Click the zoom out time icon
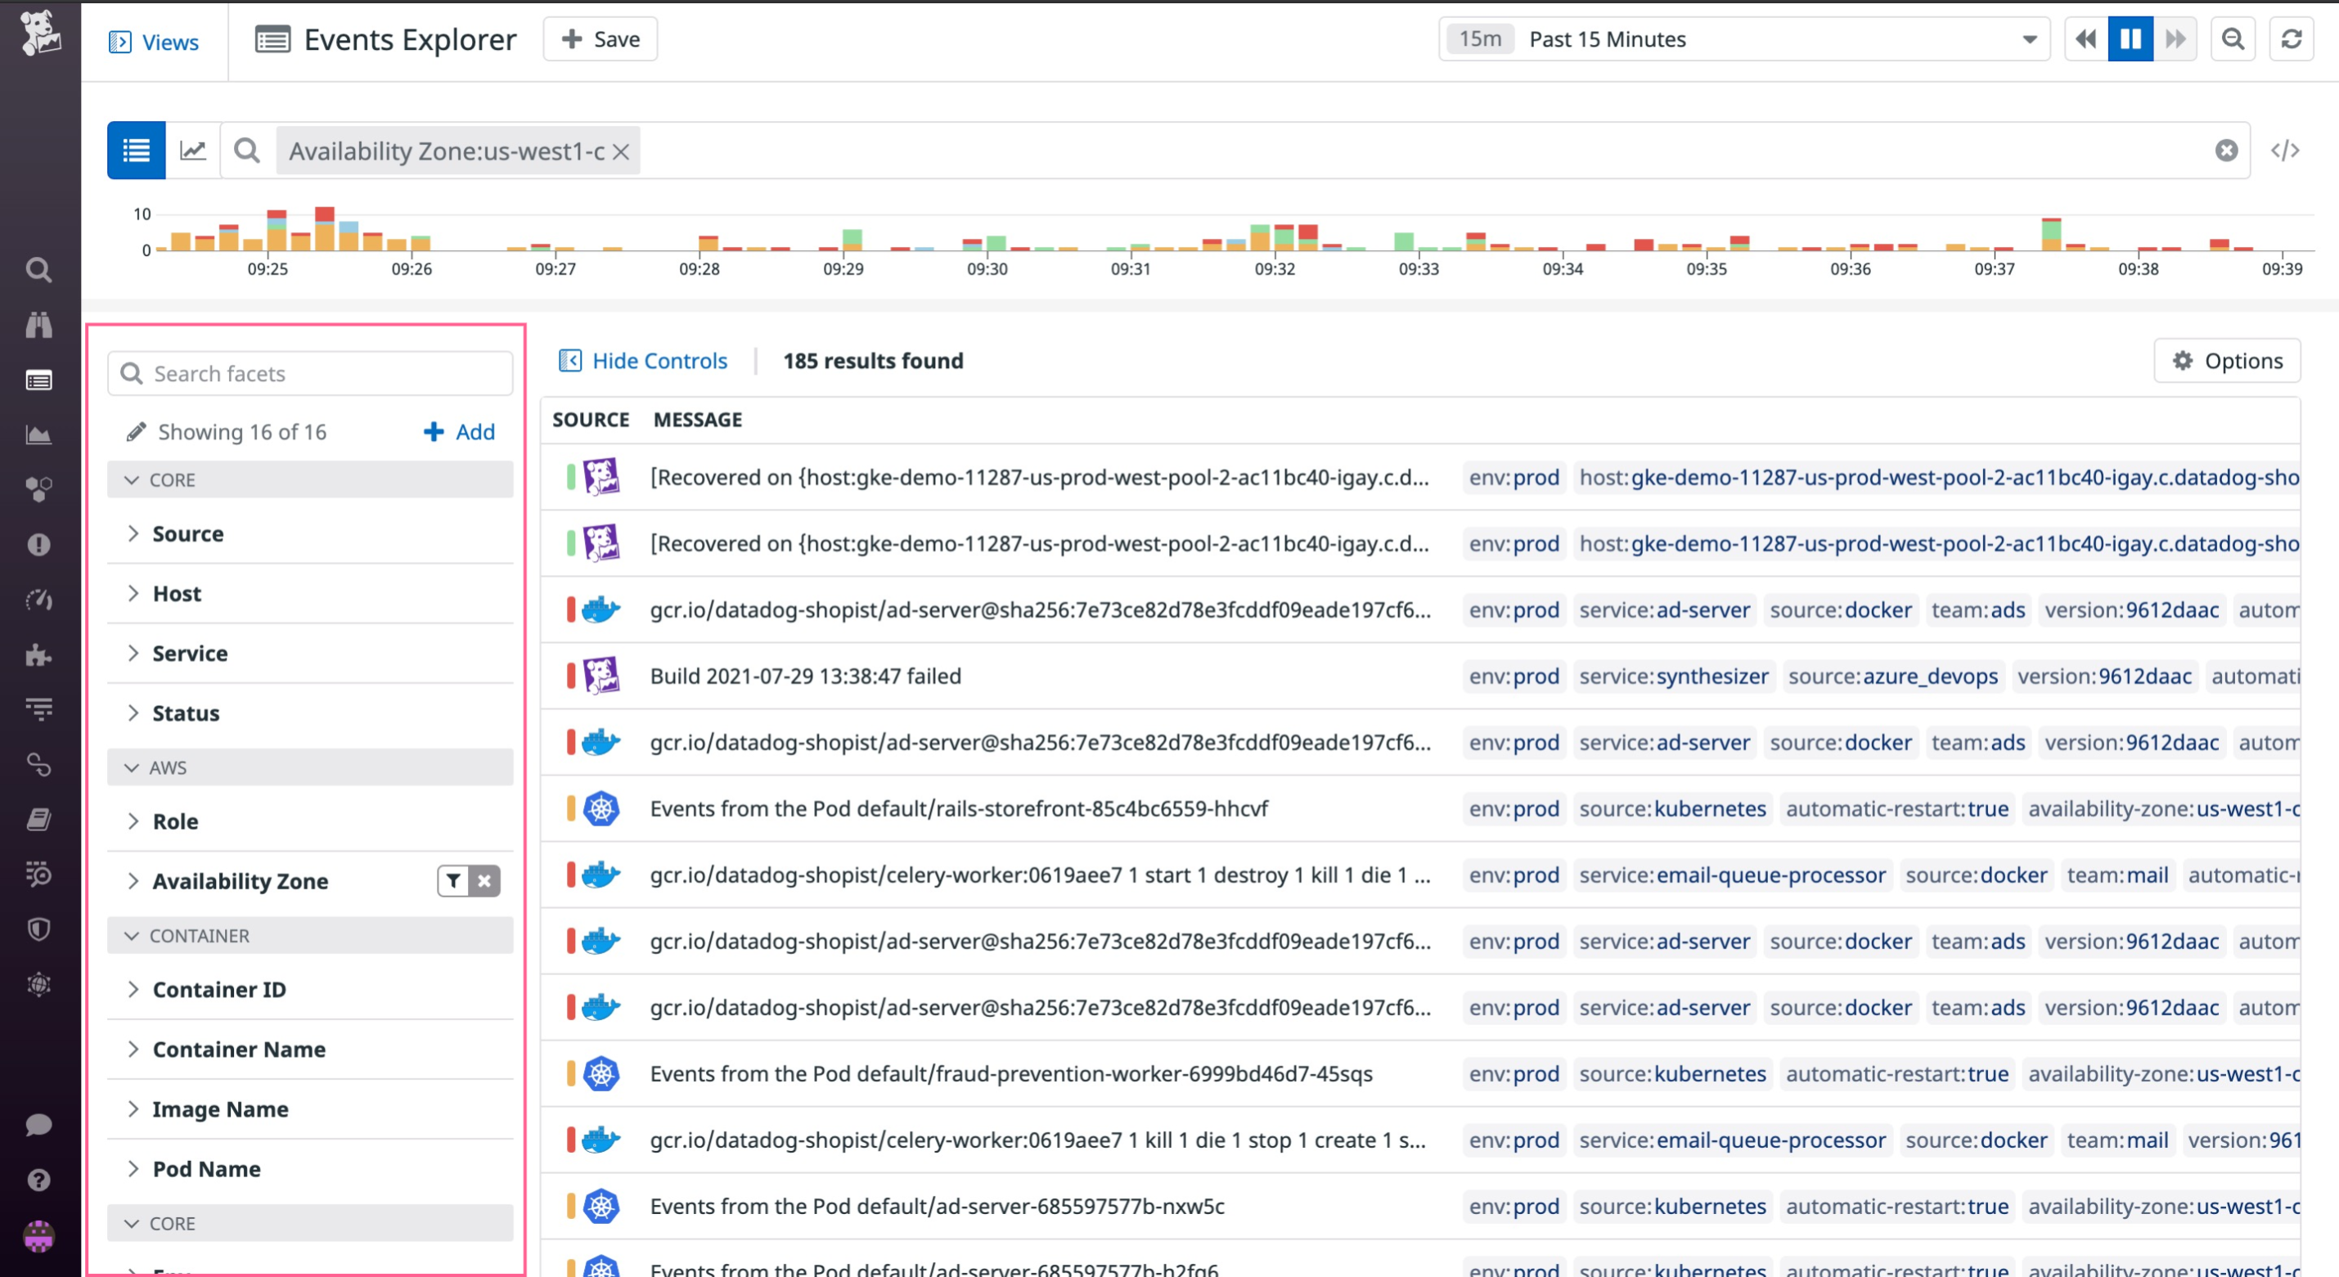Viewport: 2339px width, 1277px height. 2233,39
